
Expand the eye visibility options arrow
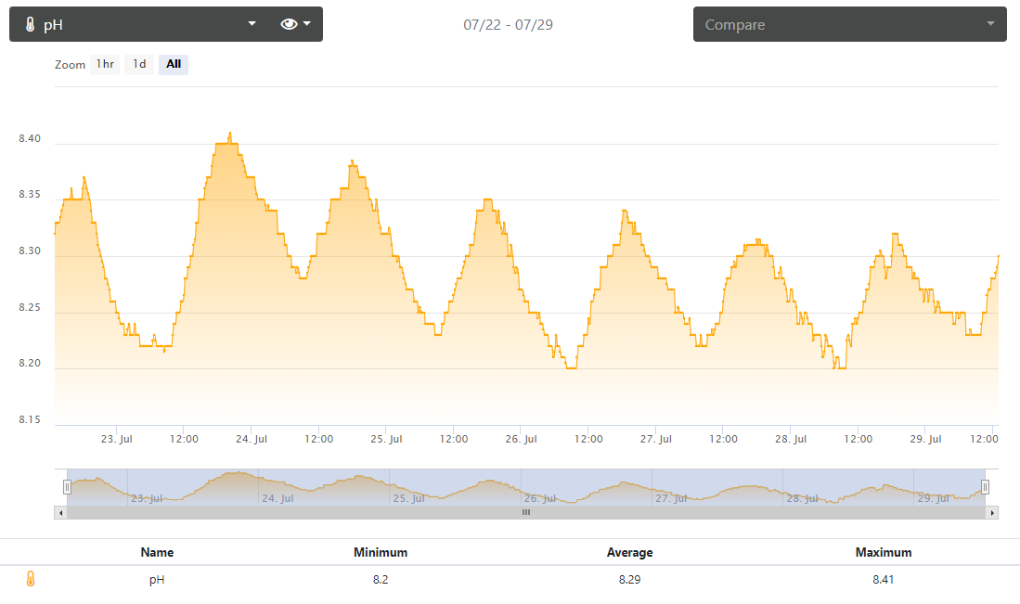[307, 24]
